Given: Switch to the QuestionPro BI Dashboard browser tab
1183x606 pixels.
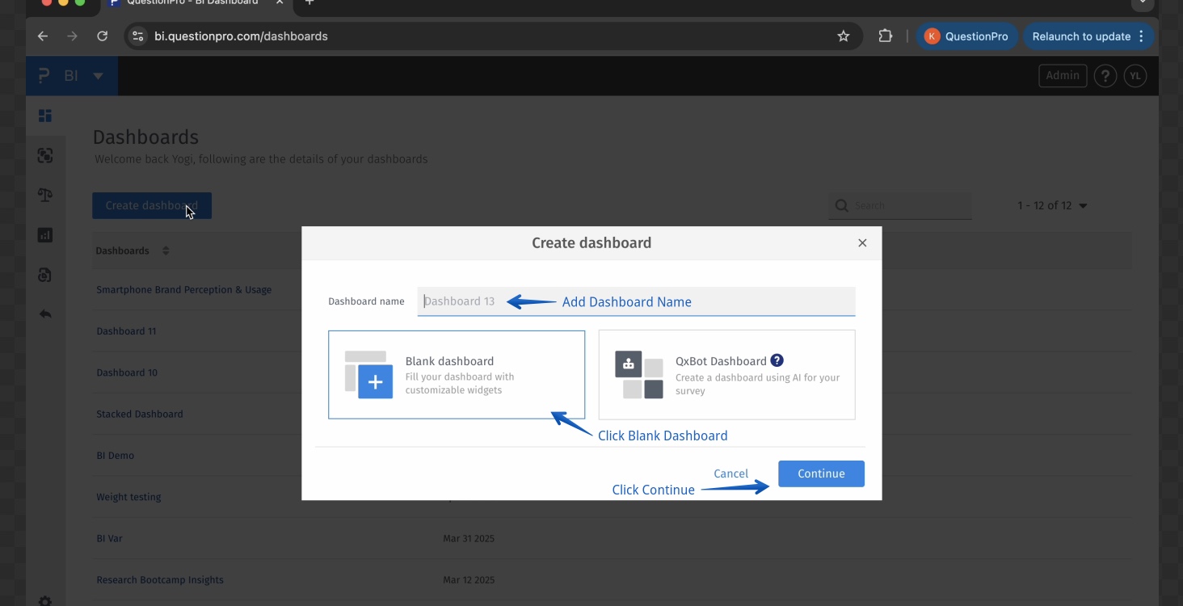Looking at the screenshot, I should 194,3.
